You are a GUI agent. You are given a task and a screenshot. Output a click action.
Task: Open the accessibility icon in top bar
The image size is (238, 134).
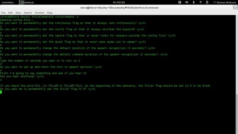click(180, 2)
